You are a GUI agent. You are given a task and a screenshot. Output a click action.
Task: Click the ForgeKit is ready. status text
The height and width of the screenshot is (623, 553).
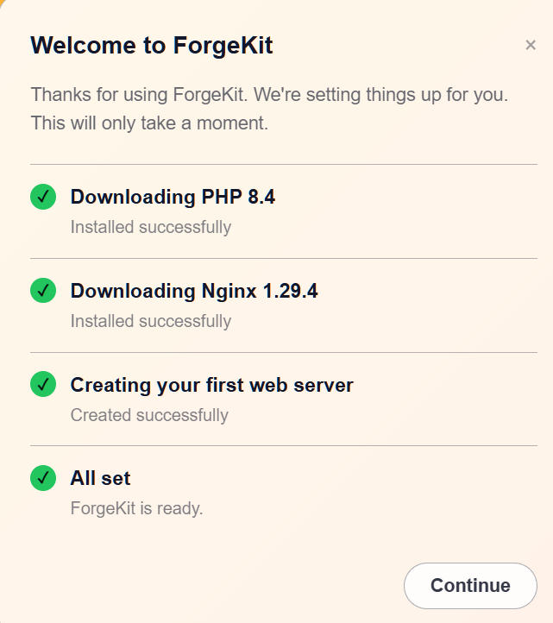tap(136, 508)
